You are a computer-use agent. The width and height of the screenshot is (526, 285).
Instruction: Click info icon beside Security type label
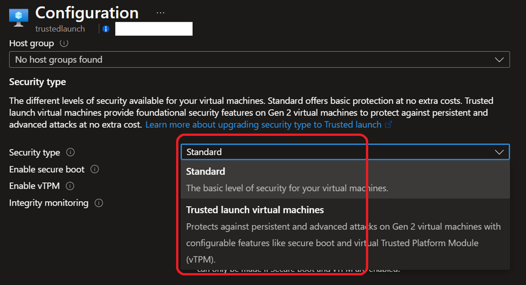click(x=70, y=153)
